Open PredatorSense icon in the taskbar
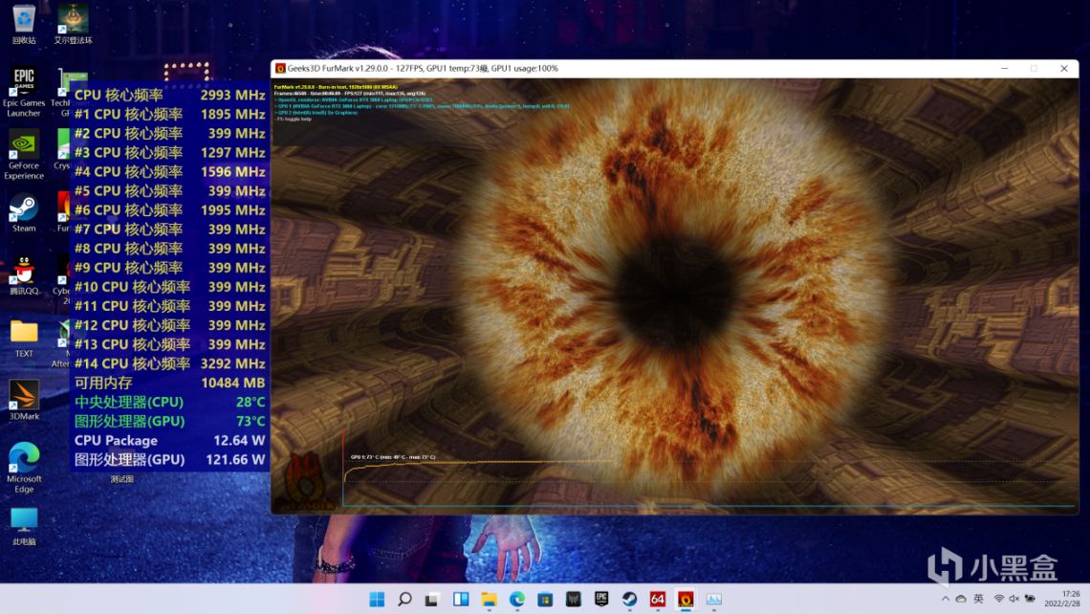This screenshot has height=614, width=1090. (x=574, y=600)
